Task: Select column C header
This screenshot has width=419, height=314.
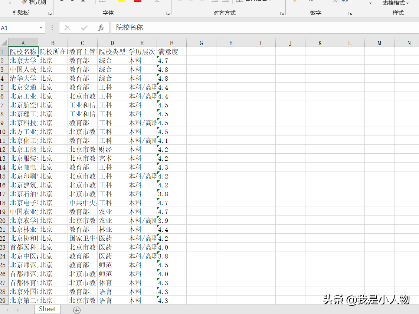Action: click(x=82, y=43)
